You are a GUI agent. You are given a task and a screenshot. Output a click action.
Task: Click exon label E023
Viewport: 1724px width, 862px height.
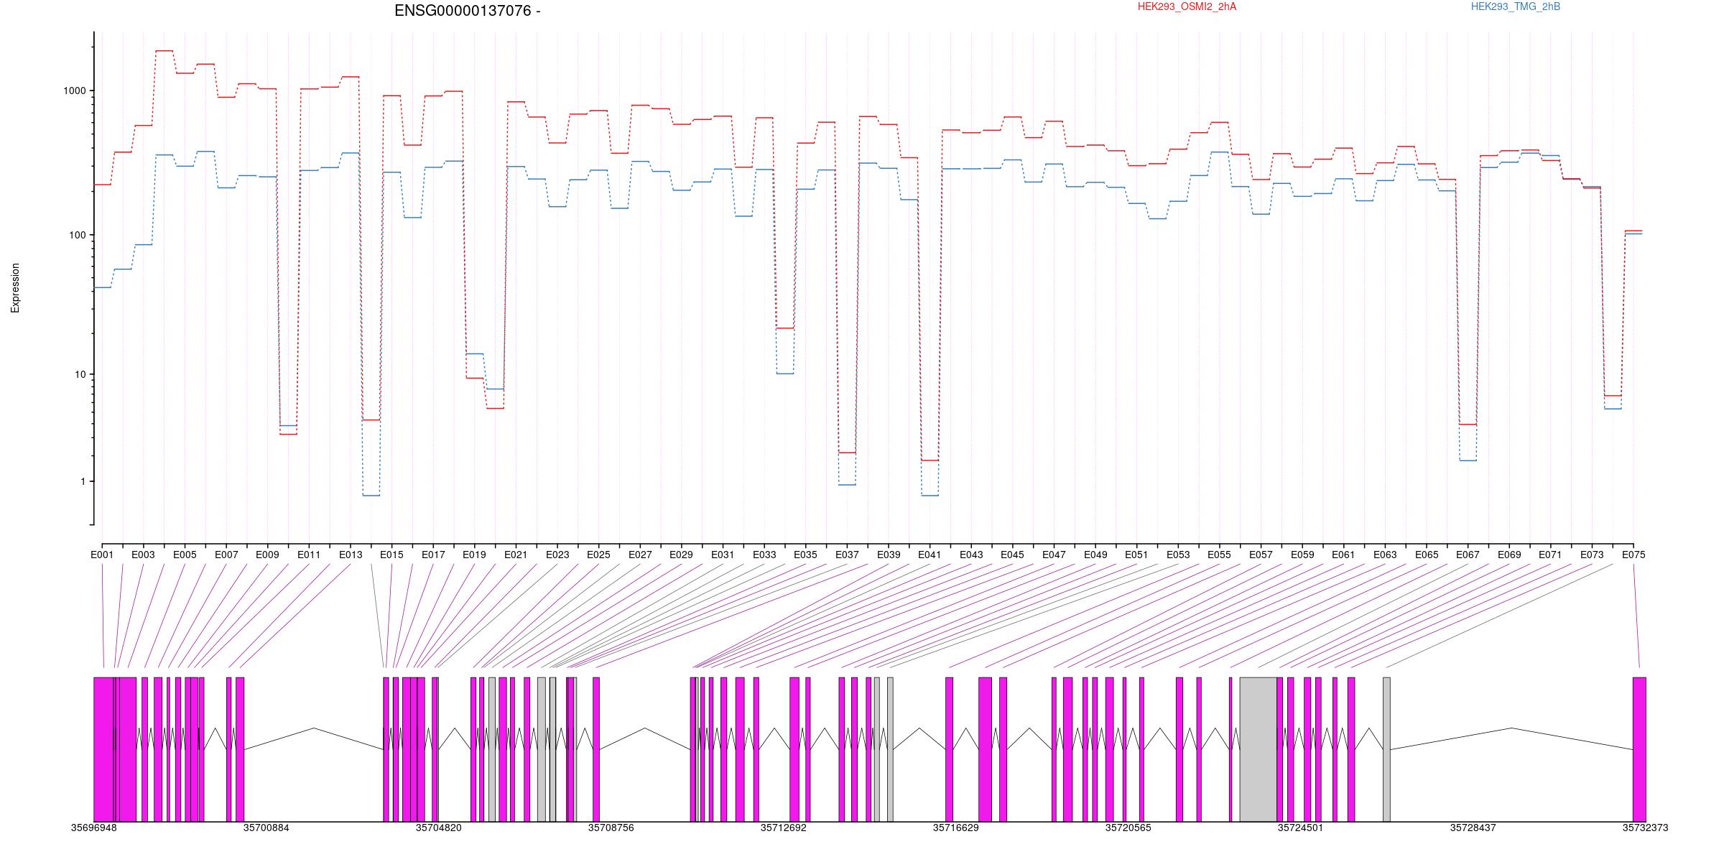pyautogui.click(x=557, y=555)
